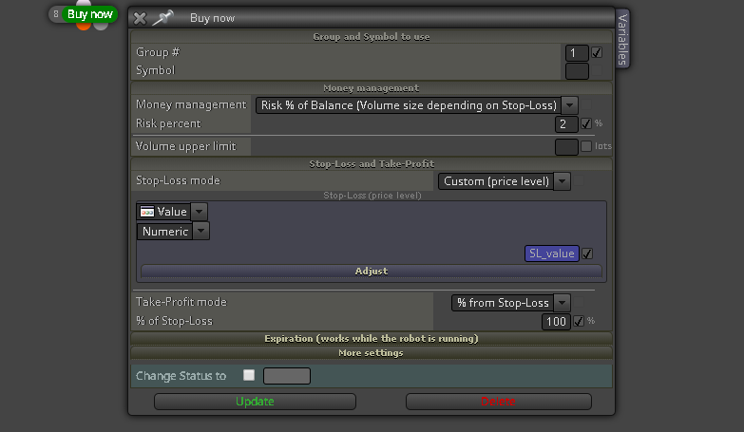Image resolution: width=744 pixels, height=432 pixels.
Task: Toggle the % of Stop-Loss checkbox
Action: click(x=579, y=321)
